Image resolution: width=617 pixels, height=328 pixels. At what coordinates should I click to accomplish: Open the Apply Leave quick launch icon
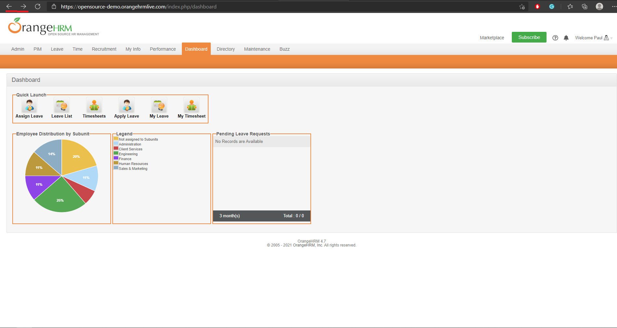(127, 105)
